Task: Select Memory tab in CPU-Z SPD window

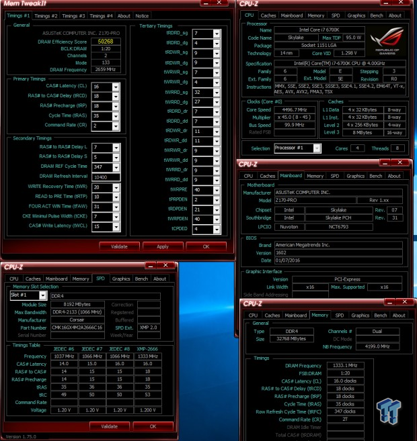Action: pos(81,279)
